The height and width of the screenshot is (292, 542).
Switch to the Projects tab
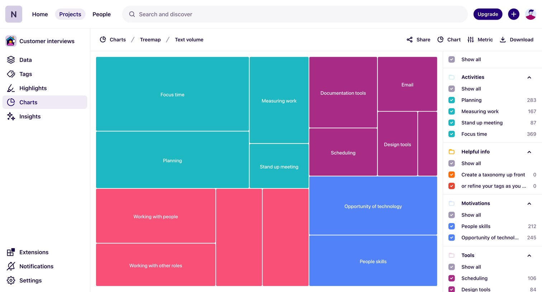[x=70, y=14]
